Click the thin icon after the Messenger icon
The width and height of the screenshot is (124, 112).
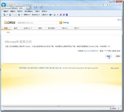point(58,15)
